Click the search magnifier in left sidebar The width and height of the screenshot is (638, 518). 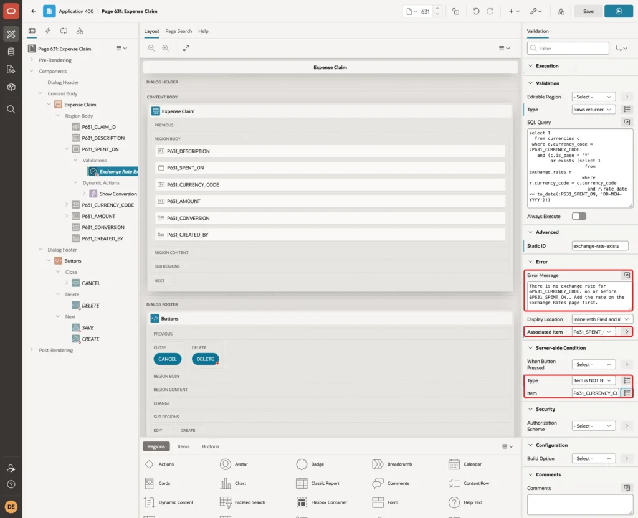(11, 110)
